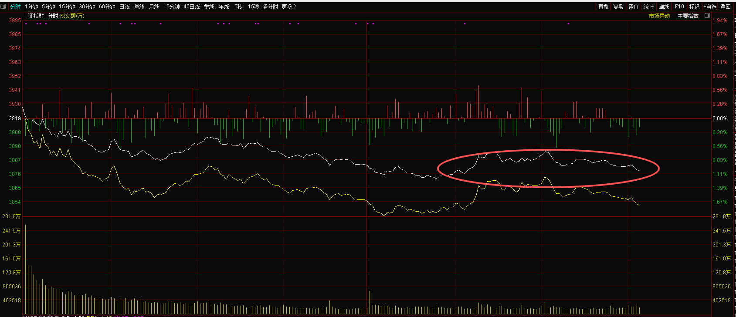Switch indicator to 成交额(万)
This screenshot has height=317, width=736.
click(72, 16)
